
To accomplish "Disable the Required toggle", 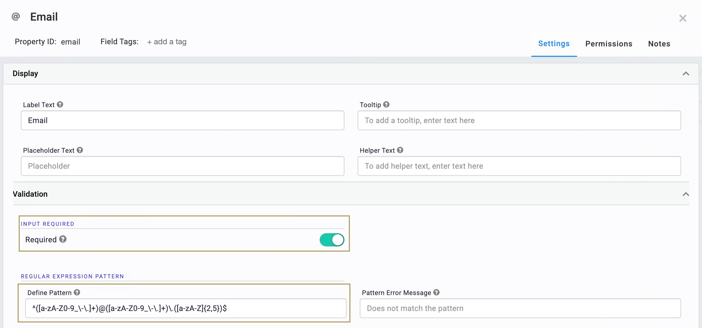I will coord(331,240).
